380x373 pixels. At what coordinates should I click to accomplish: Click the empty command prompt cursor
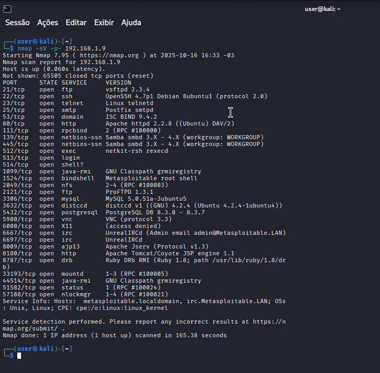coord(19,356)
